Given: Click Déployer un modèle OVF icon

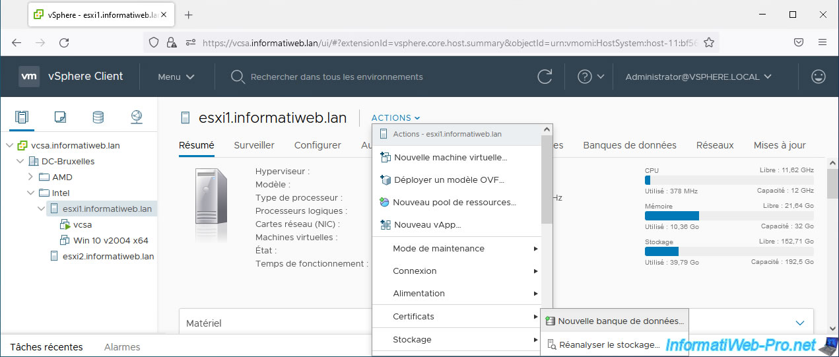Looking at the screenshot, I should coord(386,179).
